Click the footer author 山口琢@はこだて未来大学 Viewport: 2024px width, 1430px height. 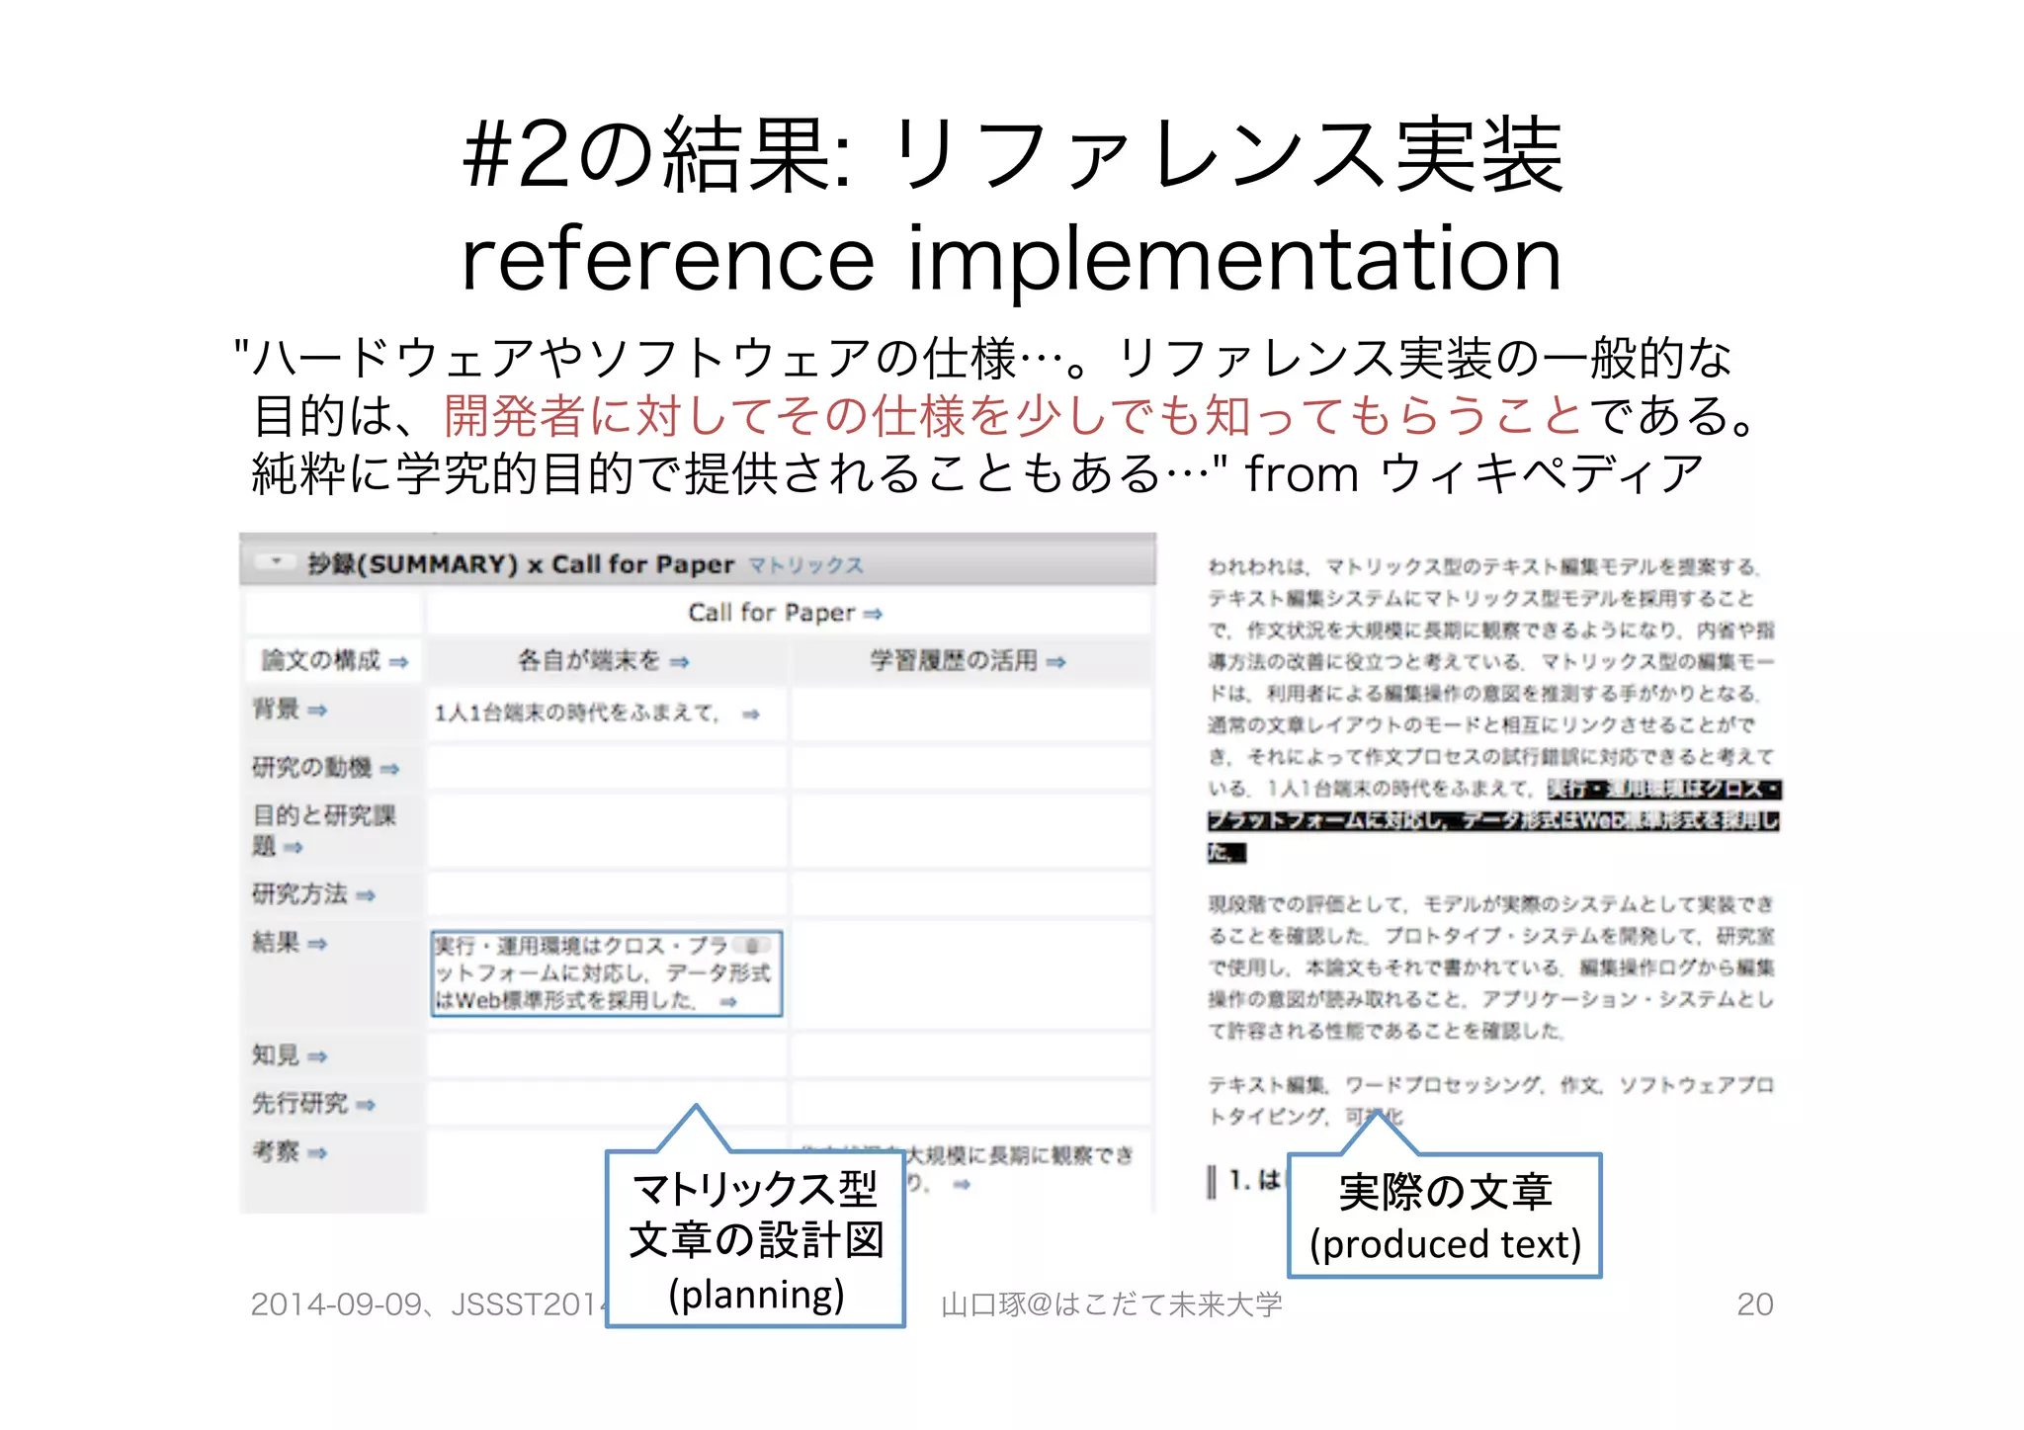(x=1111, y=1304)
